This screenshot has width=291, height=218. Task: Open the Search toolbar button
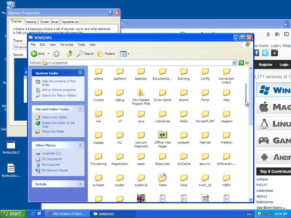(86, 54)
